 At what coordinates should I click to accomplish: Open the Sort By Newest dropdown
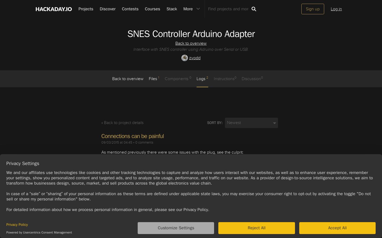click(x=251, y=123)
